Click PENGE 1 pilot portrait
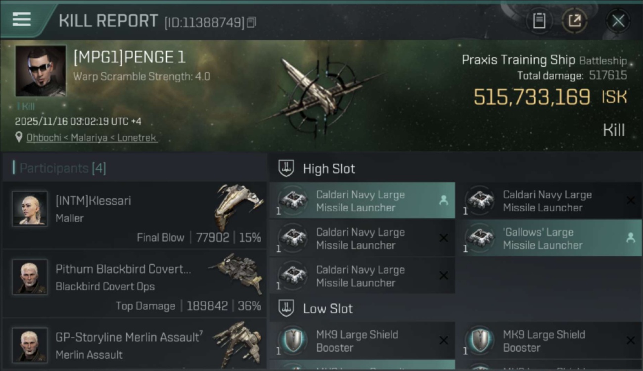Viewport: 643px width, 371px height. (41, 71)
